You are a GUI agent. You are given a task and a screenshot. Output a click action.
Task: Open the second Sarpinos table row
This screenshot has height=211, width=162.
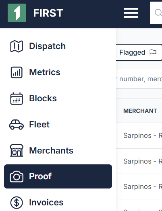pyautogui.click(x=139, y=161)
